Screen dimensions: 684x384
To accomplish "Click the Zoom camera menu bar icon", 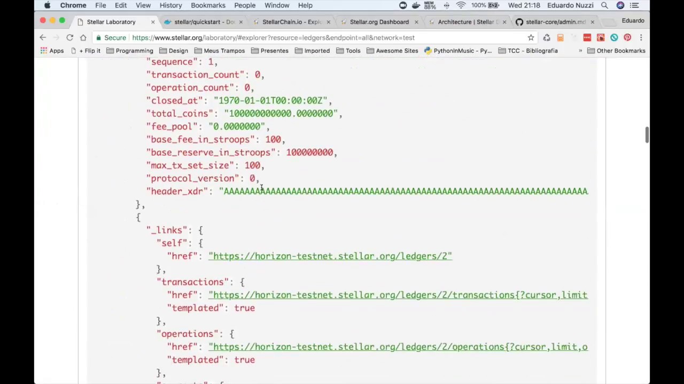I will click(403, 5).
